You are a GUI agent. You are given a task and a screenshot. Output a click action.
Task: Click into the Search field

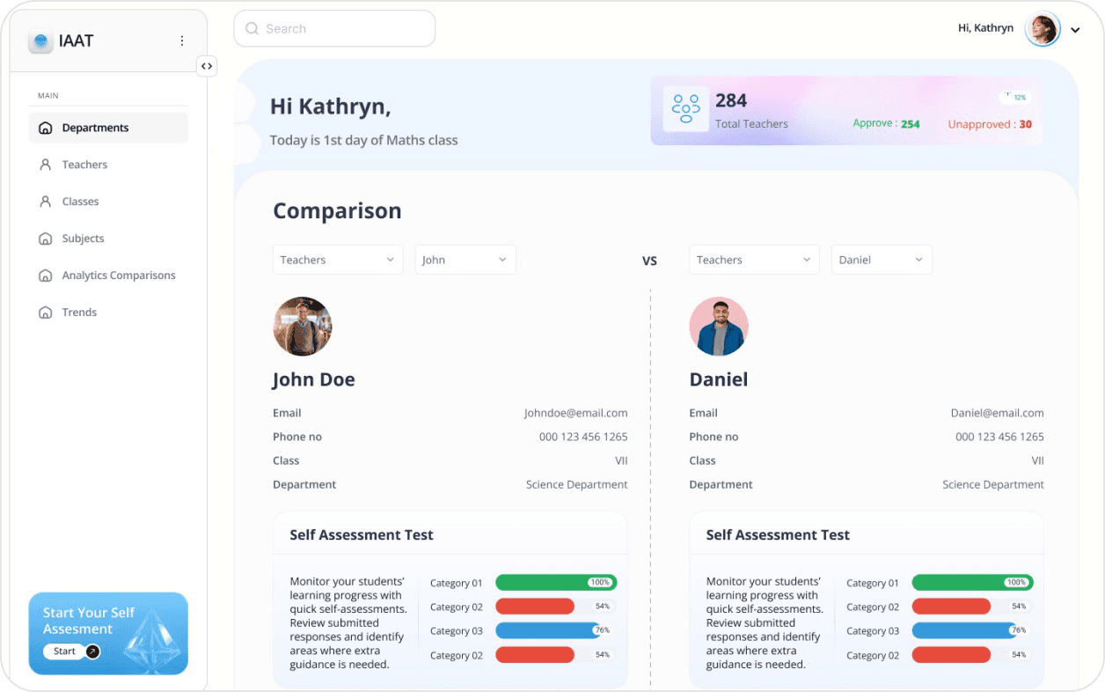coord(334,29)
